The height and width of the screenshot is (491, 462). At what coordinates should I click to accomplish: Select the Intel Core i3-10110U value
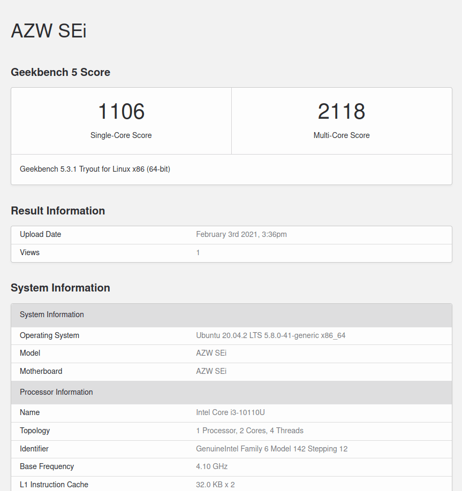point(230,412)
